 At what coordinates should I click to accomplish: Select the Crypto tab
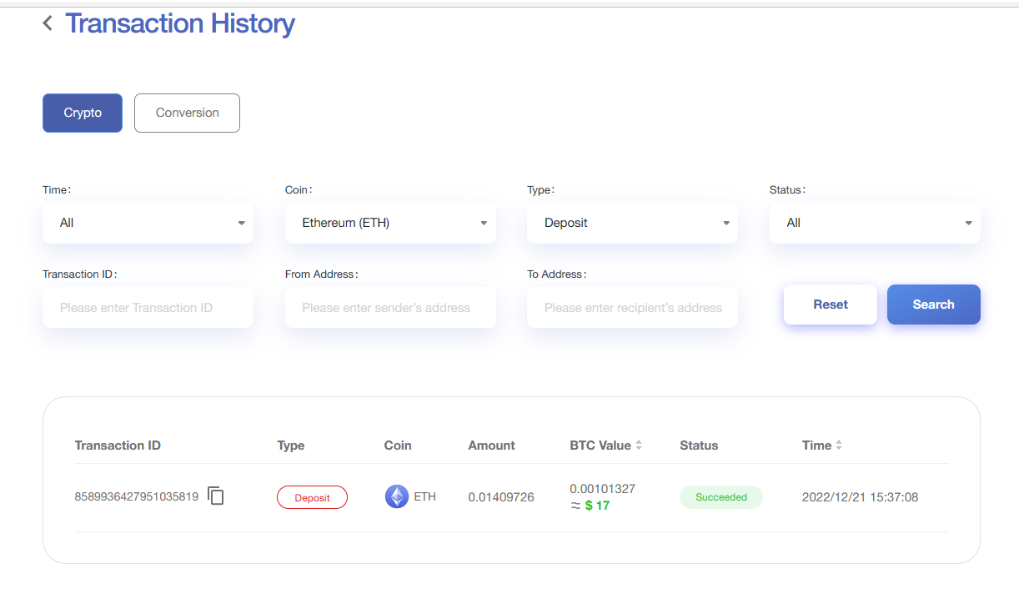coord(83,113)
